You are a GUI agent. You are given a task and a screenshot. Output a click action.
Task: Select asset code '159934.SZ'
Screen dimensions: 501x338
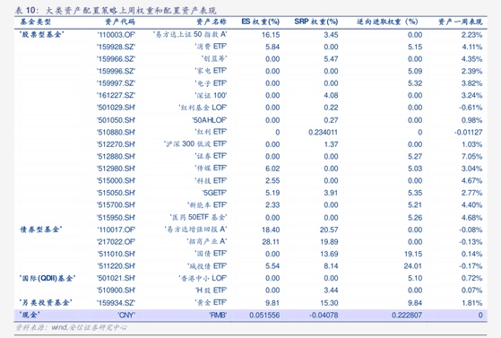tap(116, 302)
